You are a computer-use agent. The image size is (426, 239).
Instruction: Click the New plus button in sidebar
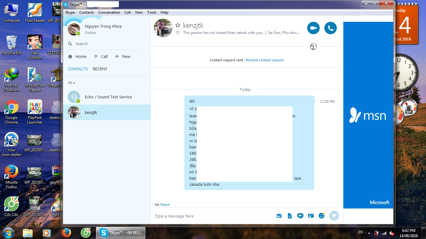(x=123, y=57)
